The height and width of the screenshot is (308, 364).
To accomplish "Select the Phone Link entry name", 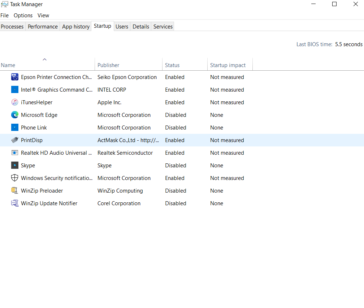I will (34, 128).
